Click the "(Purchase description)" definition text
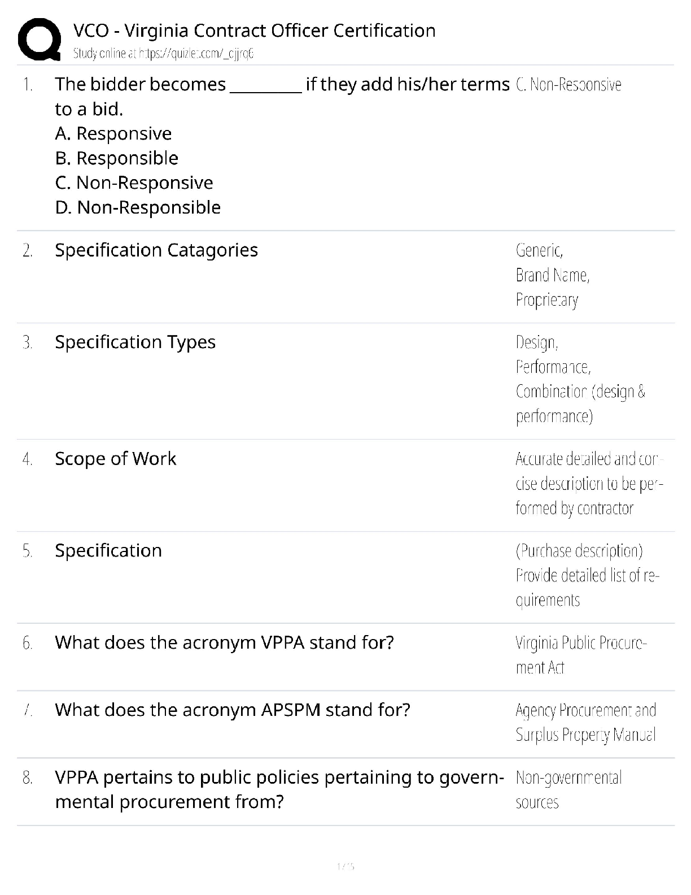This screenshot has width=691, height=895. pyautogui.click(x=579, y=550)
